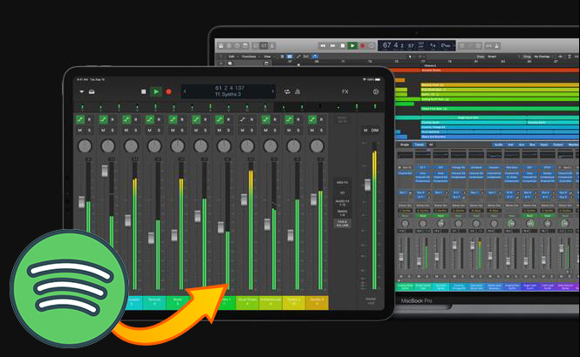Toggle the highlighted Mixer icon in MacBook toolbar
The height and width of the screenshot is (357, 580).
[x=263, y=46]
